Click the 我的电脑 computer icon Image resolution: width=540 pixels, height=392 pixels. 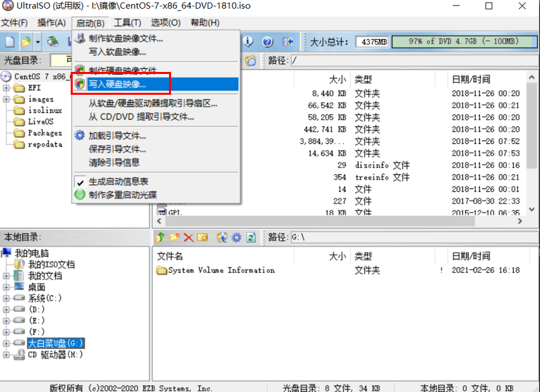point(6,253)
